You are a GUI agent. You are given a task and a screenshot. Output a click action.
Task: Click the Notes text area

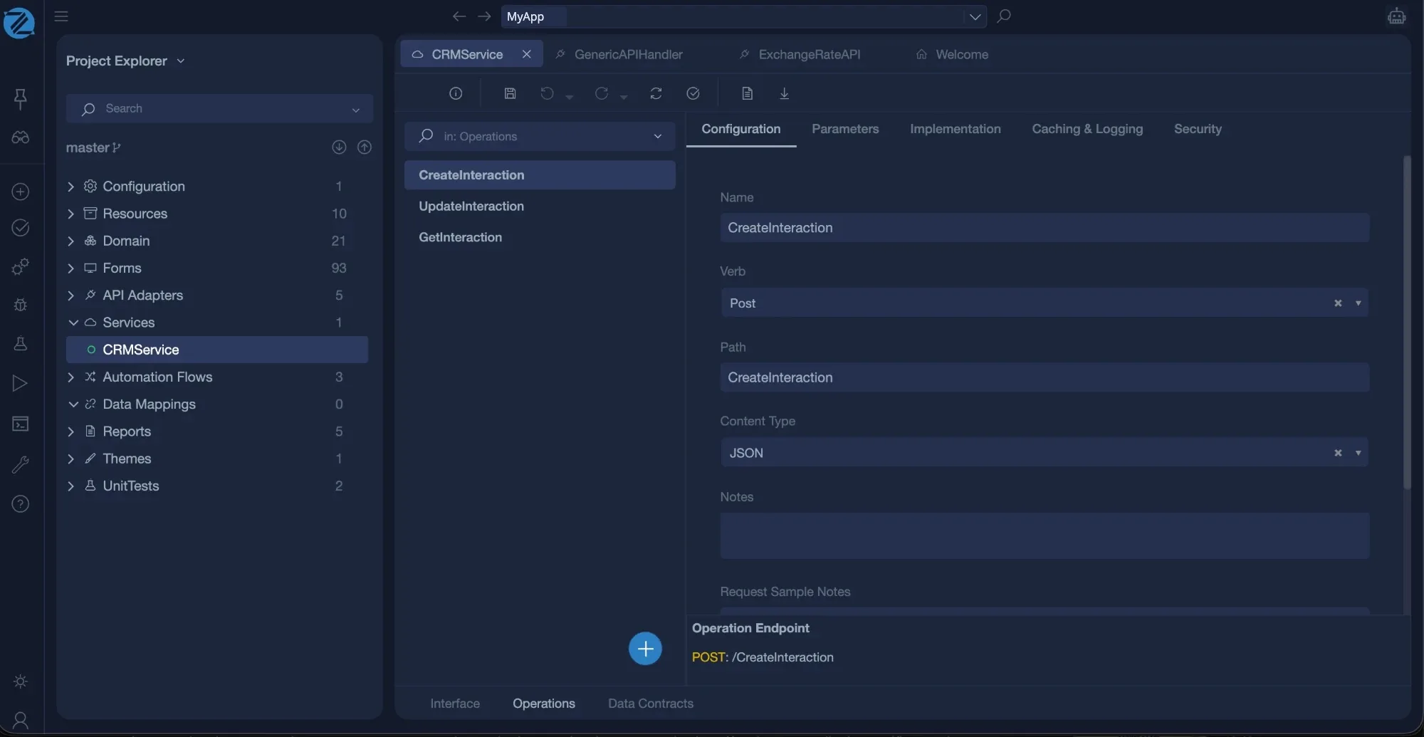tap(1045, 535)
